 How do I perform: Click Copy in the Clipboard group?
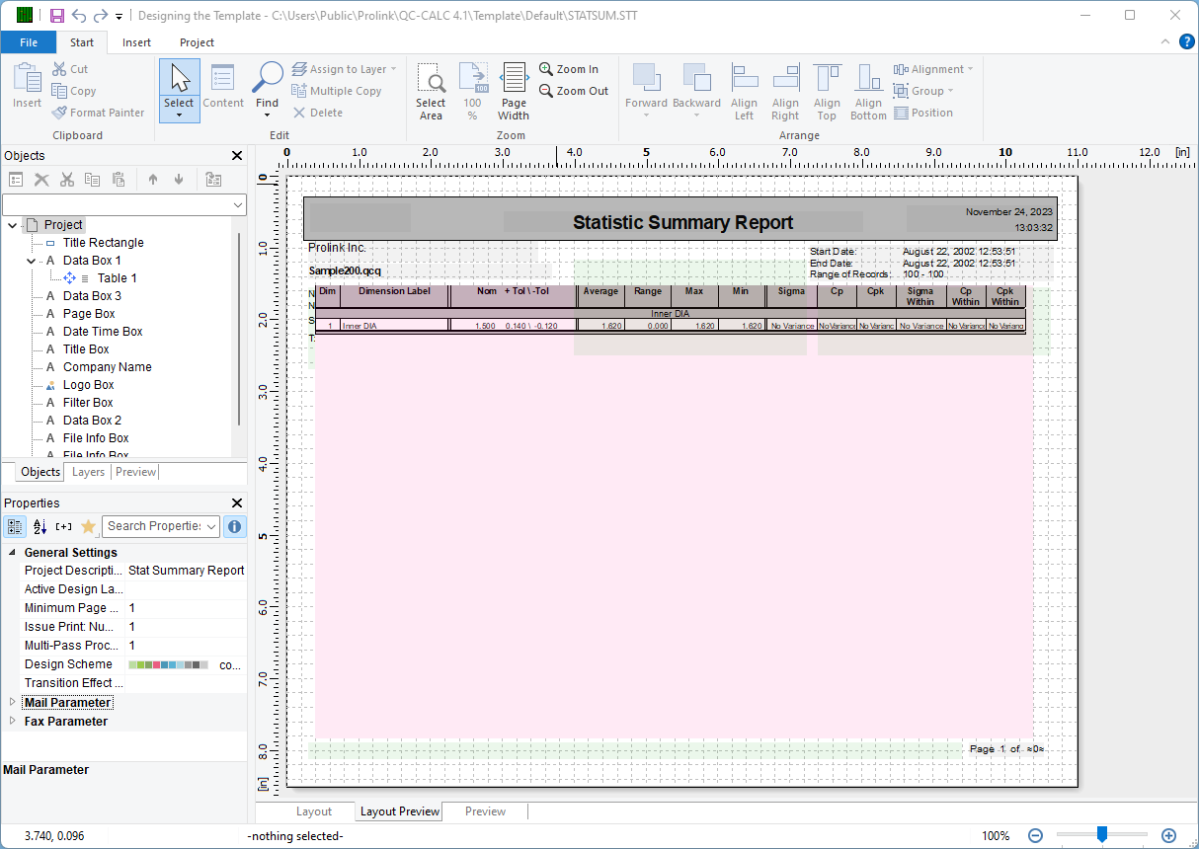(x=74, y=91)
